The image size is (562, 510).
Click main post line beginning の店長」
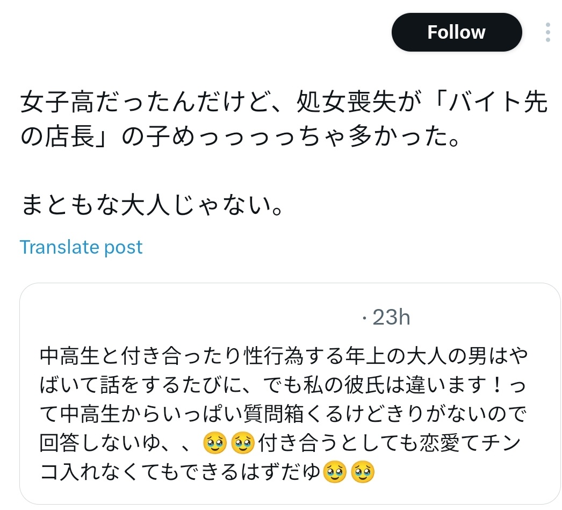240,137
